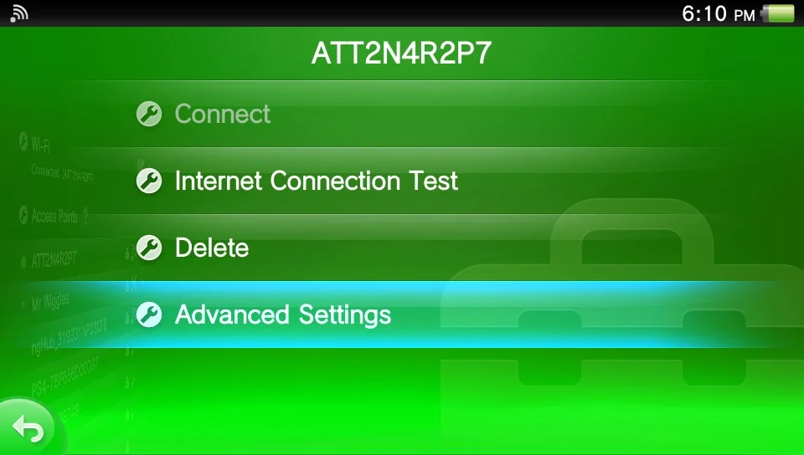
Task: Tap the ATT2N4R2P7 network title
Action: (x=401, y=53)
